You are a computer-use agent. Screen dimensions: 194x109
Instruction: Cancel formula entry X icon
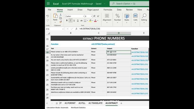(67, 29)
